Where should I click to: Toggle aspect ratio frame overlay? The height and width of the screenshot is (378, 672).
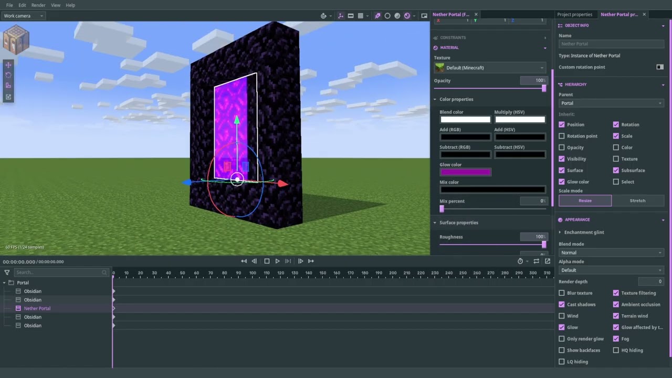click(x=351, y=16)
